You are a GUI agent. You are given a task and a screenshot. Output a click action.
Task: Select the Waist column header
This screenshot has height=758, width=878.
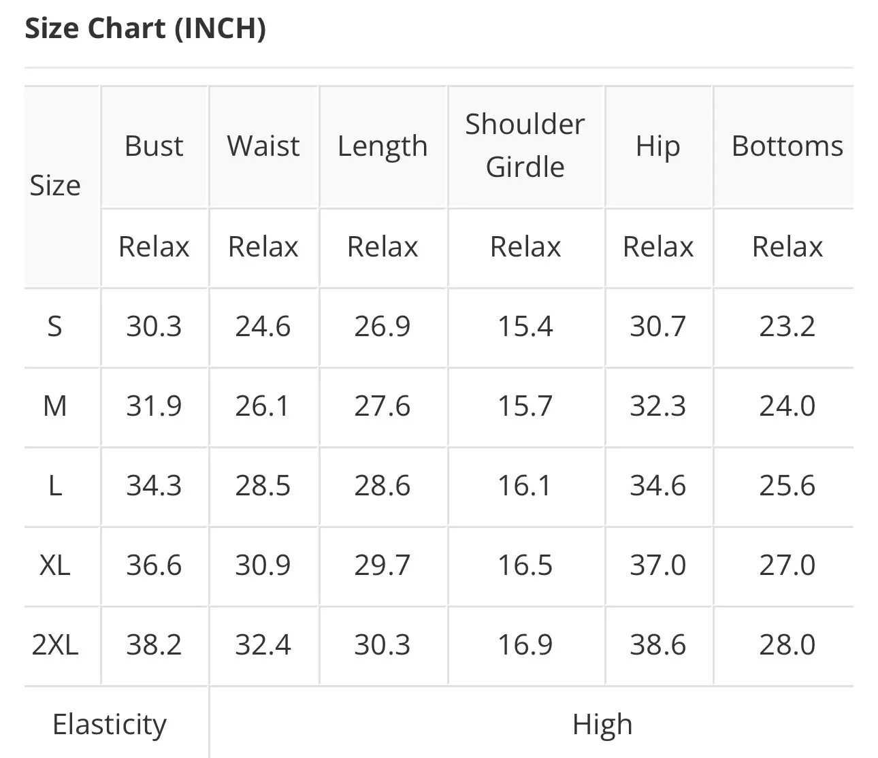(263, 146)
